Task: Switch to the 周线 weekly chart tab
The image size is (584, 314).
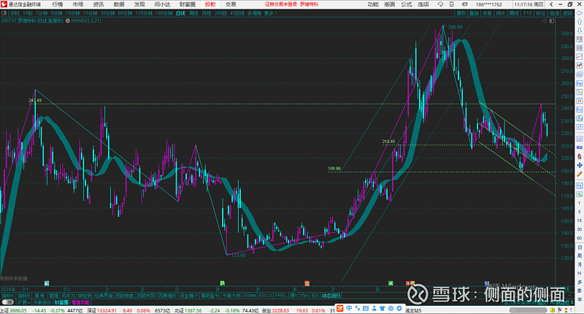Action: pos(193,13)
